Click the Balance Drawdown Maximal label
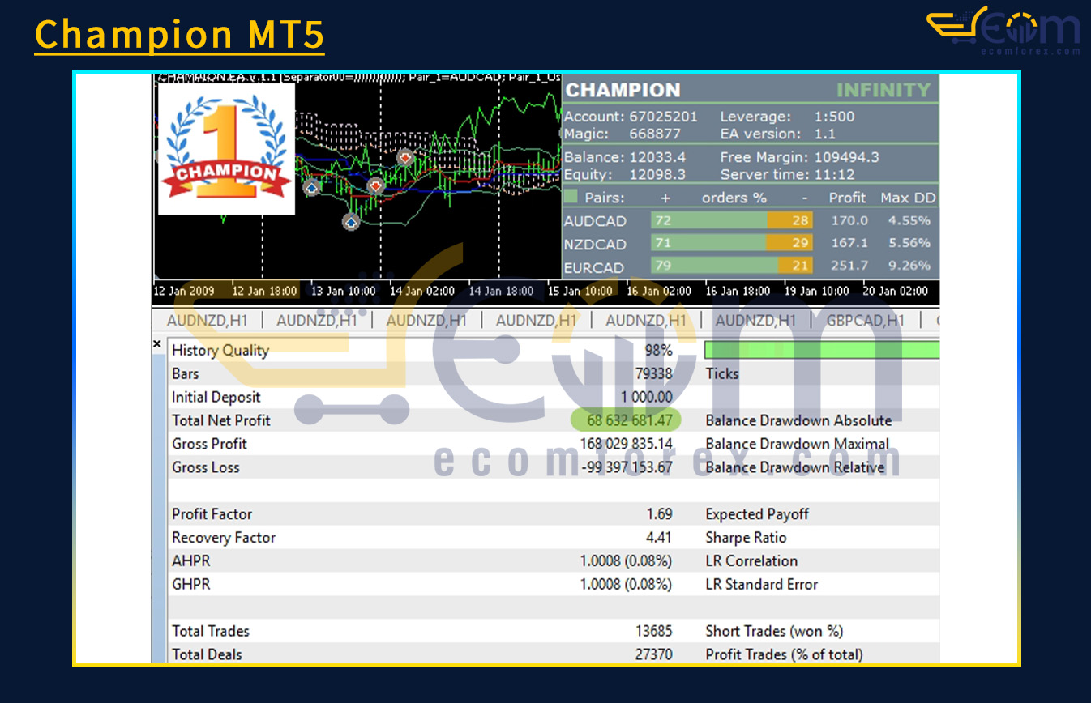The height and width of the screenshot is (703, 1091). pyautogui.click(x=798, y=444)
